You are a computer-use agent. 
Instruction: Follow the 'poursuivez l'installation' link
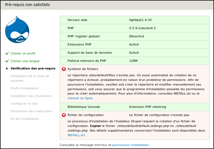tap(130, 145)
